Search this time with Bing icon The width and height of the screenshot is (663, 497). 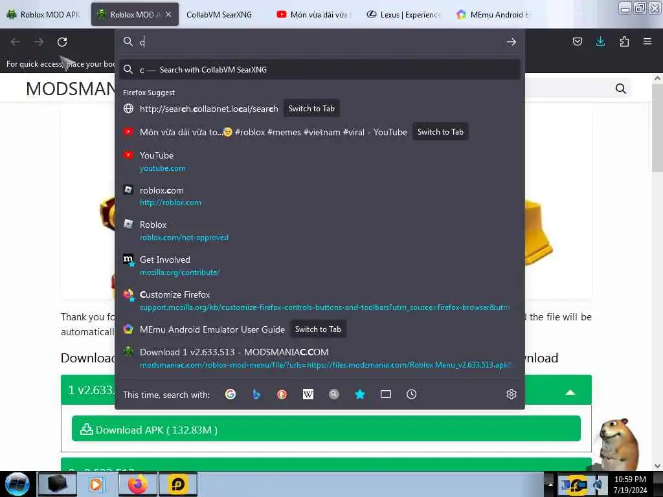(x=256, y=394)
